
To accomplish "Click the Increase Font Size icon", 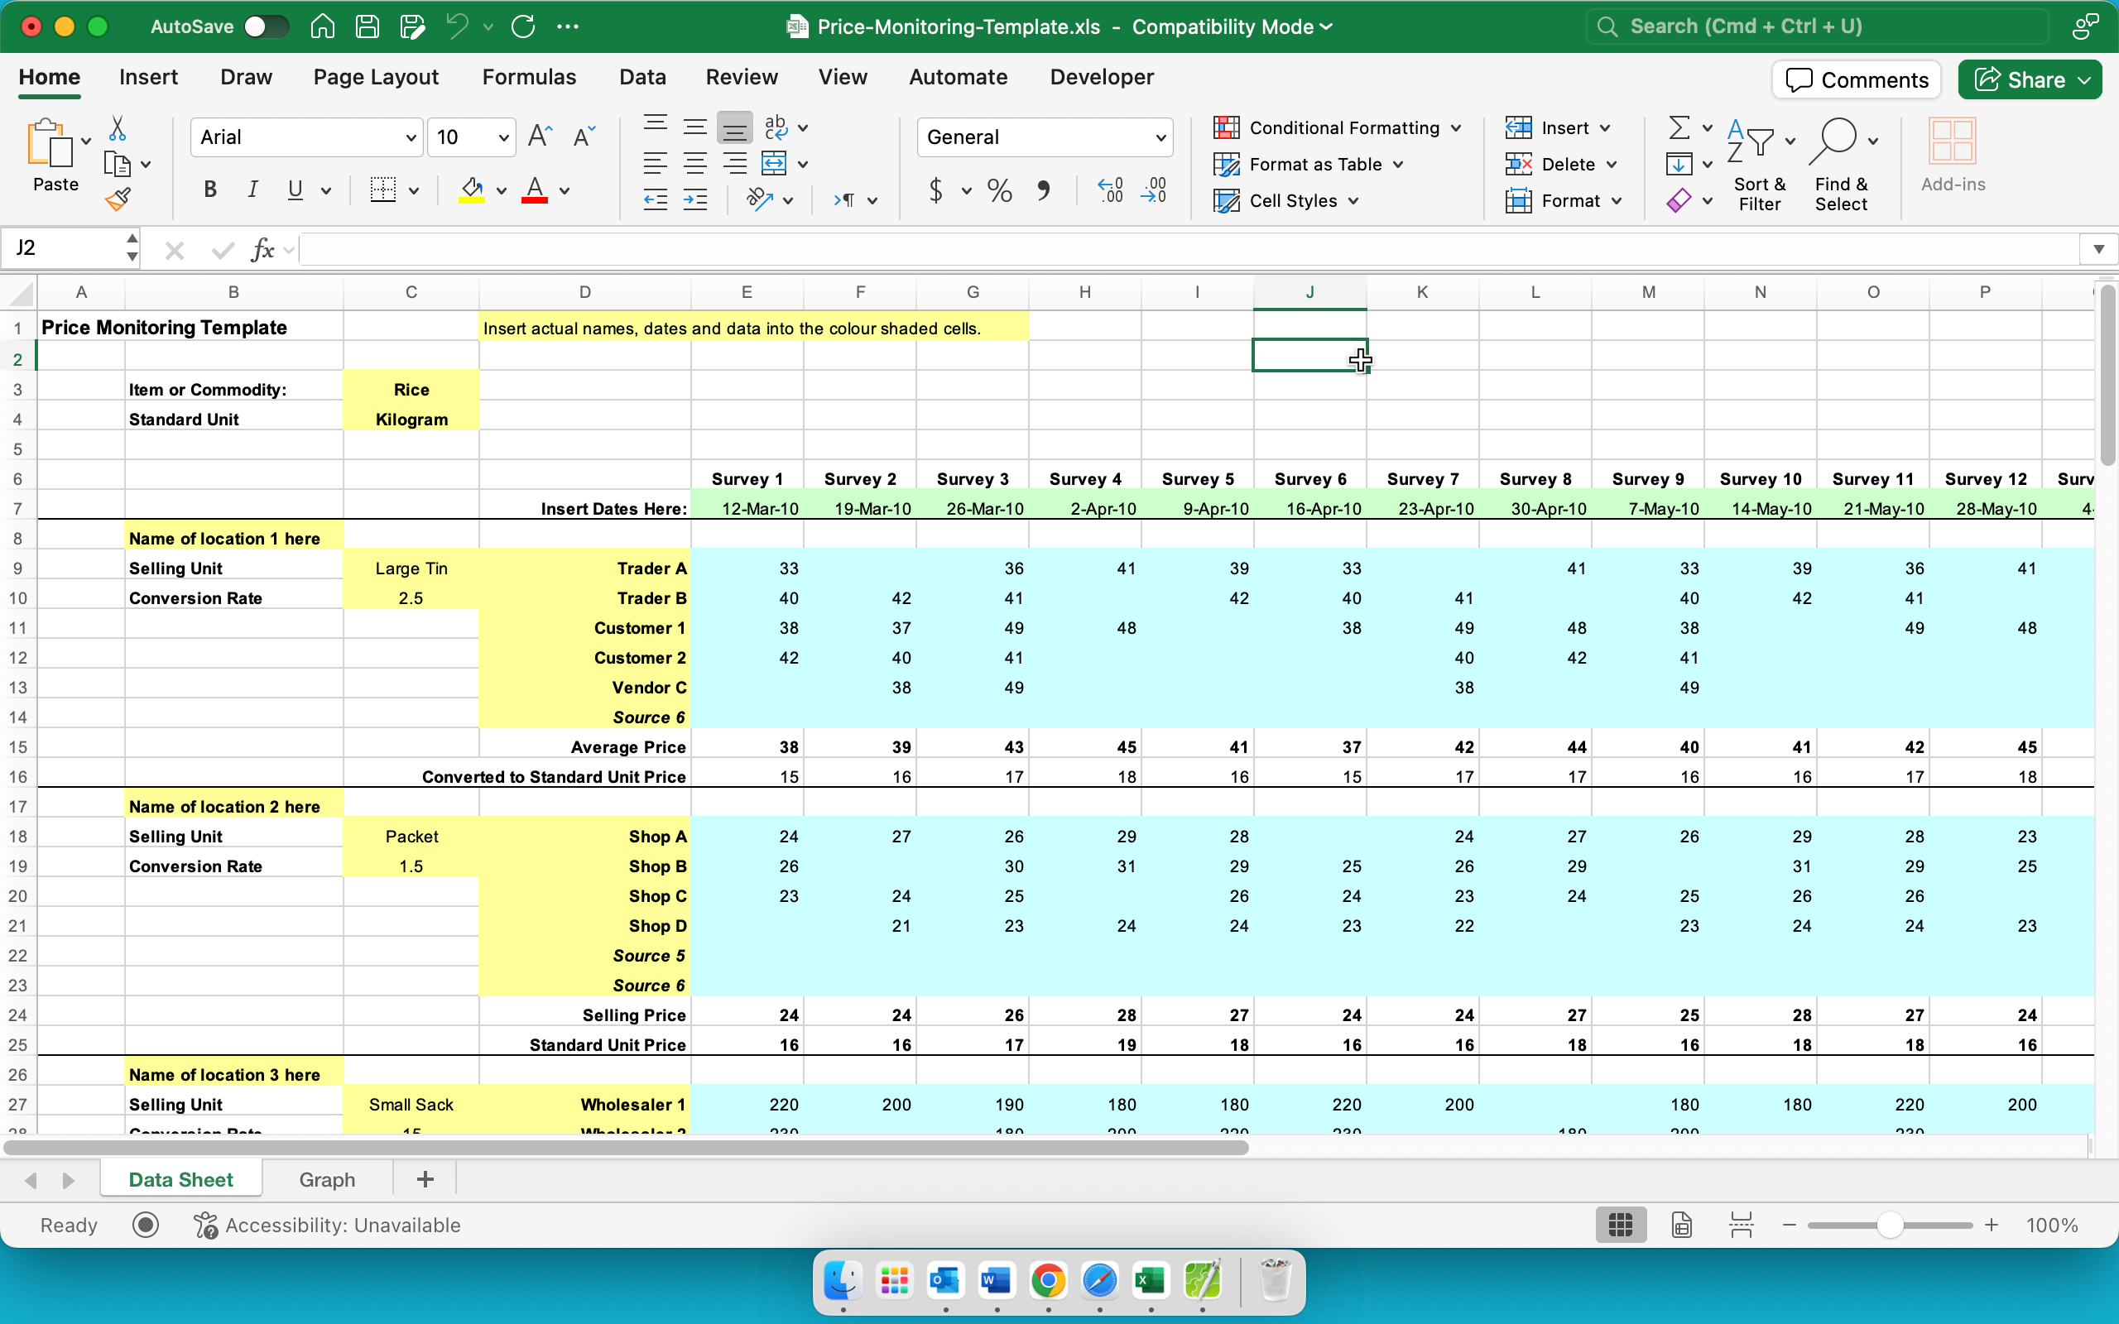I will pos(540,137).
